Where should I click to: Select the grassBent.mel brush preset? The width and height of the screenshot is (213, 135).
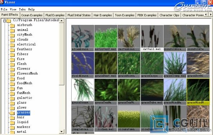click(106, 65)
